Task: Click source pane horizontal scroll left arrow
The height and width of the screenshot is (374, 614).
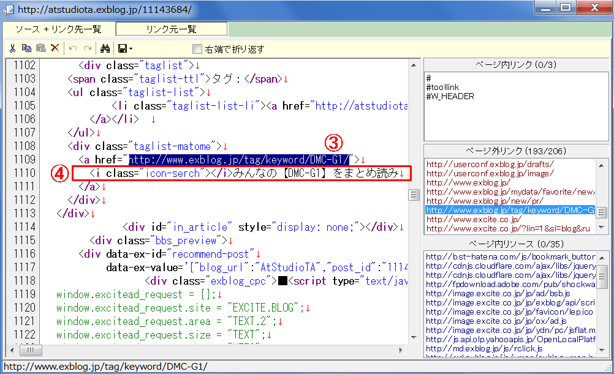Action: [12, 350]
